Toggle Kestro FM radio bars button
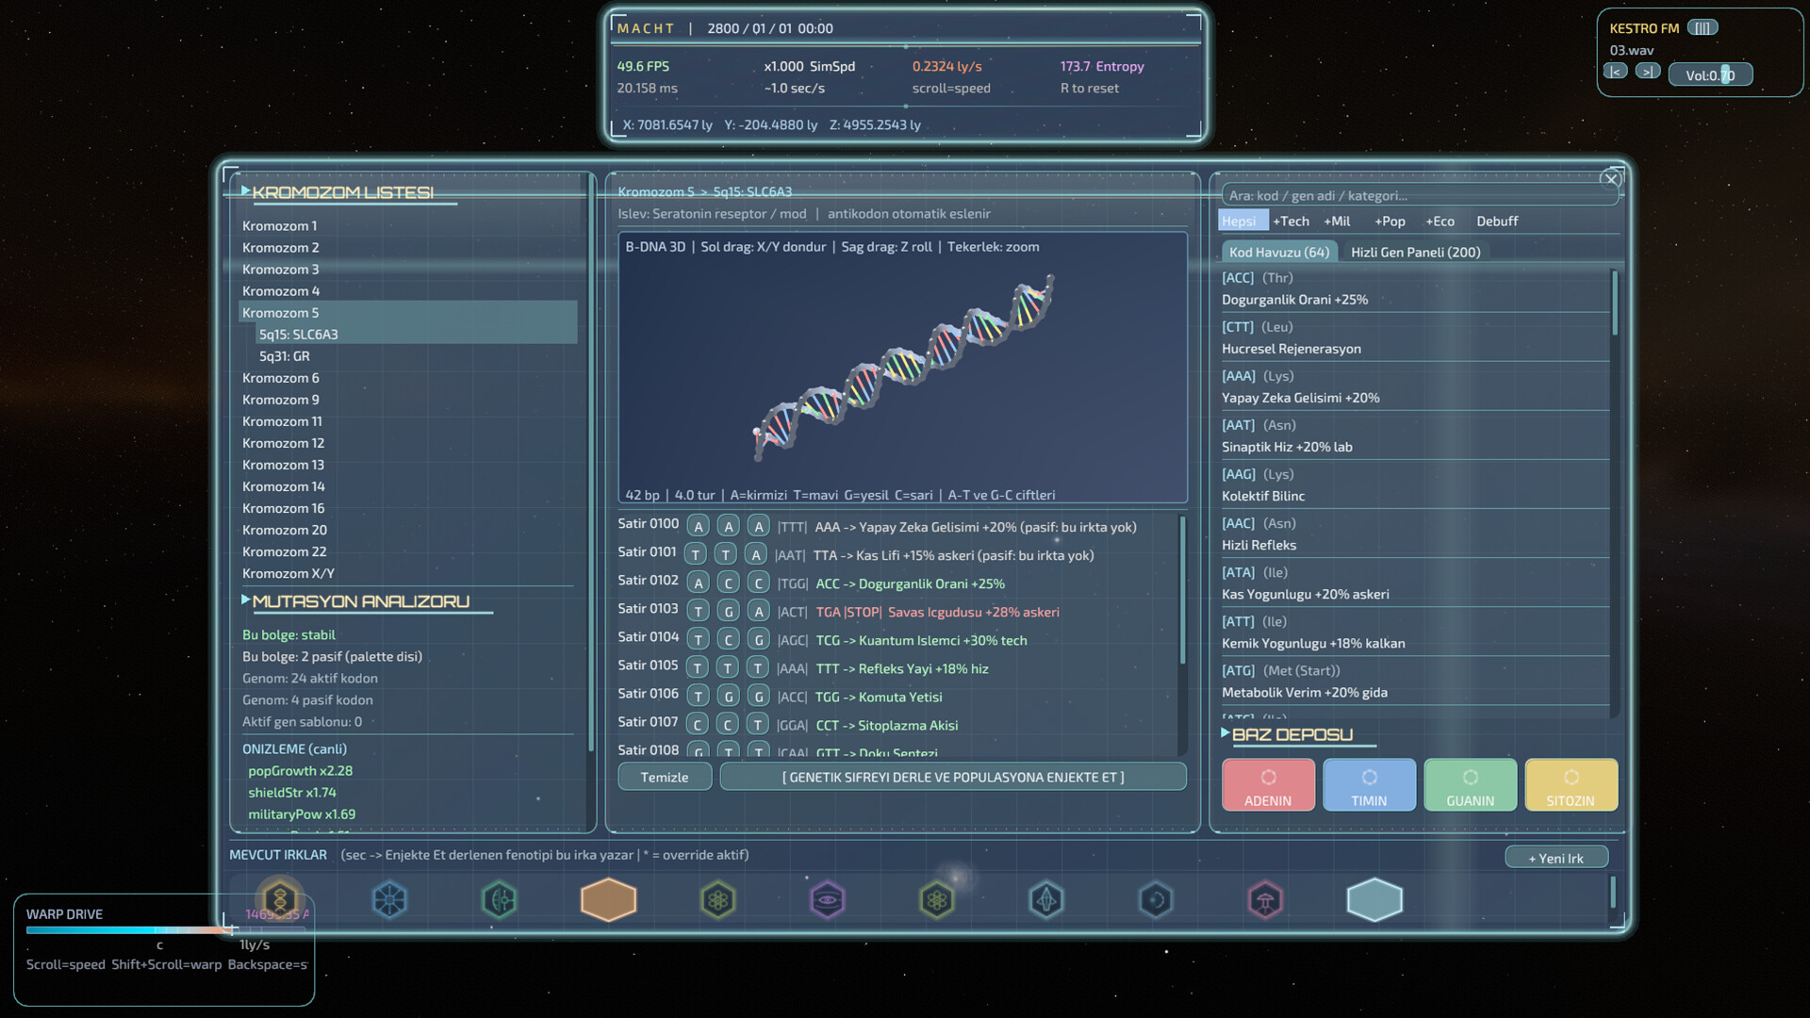The height and width of the screenshot is (1018, 1810). tap(1703, 27)
